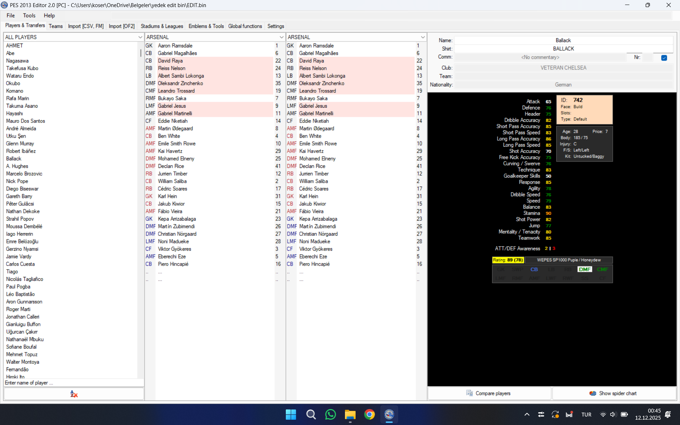Click the blue CB position box
The height and width of the screenshot is (425, 680).
click(x=534, y=270)
